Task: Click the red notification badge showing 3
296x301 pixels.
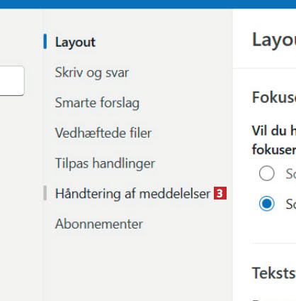Action: 220,193
